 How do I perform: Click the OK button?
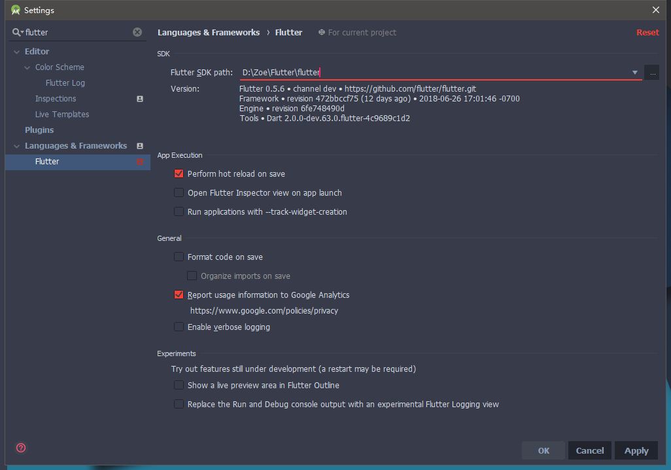(543, 451)
